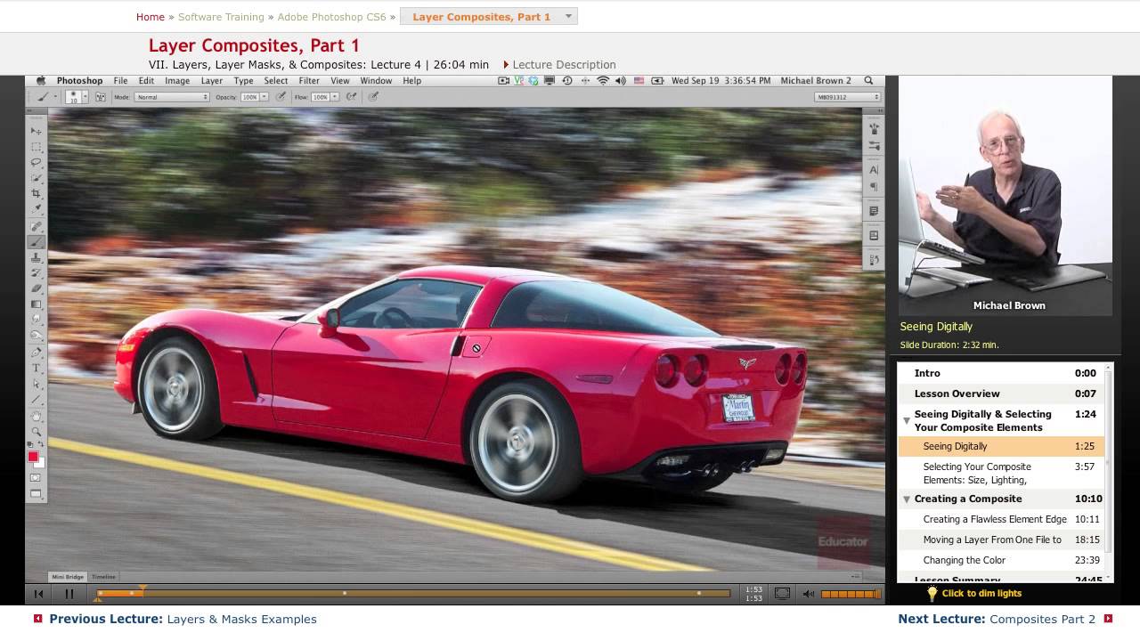This screenshot has width=1140, height=641.
Task: Select the Eyedropper tool
Action: (37, 209)
